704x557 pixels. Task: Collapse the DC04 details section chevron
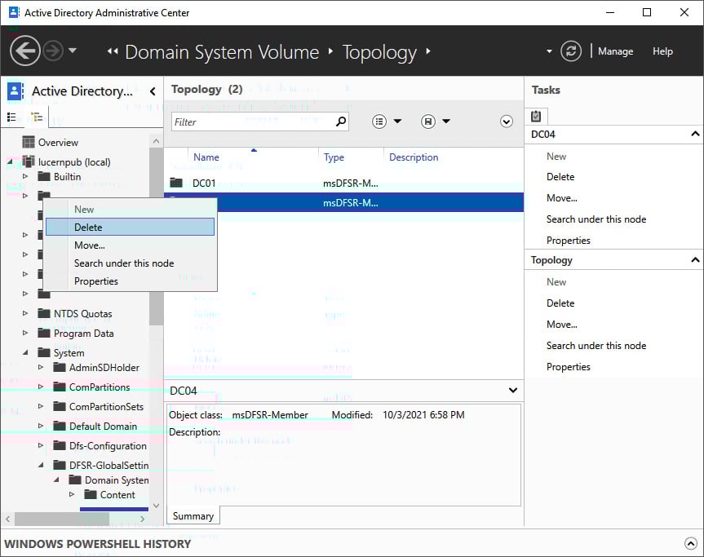[x=513, y=390]
